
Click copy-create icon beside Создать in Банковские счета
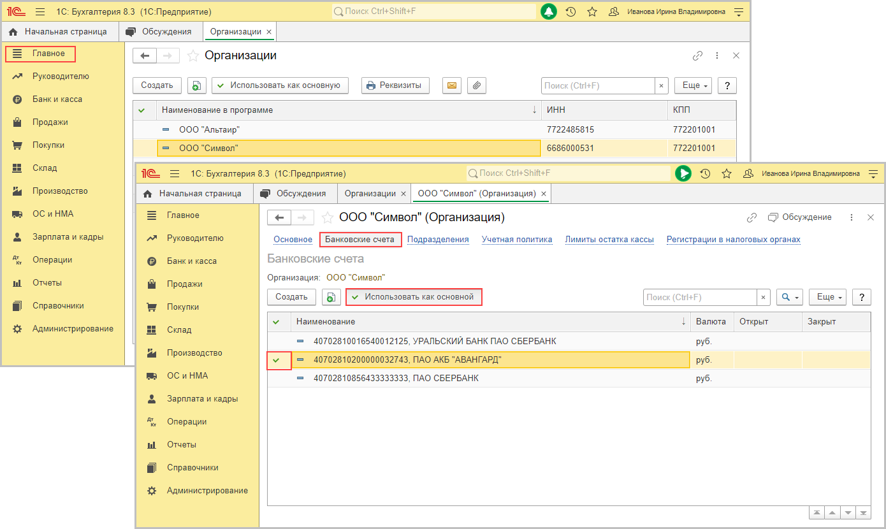pos(331,297)
